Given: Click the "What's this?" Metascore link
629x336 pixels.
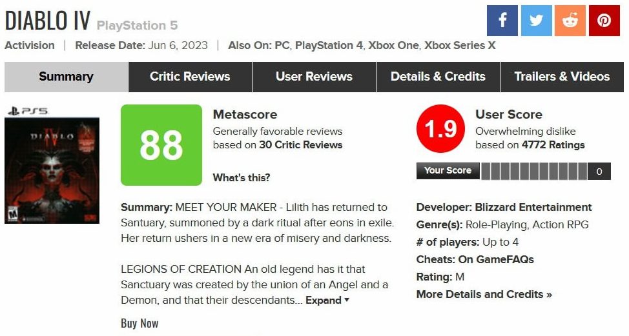Looking at the screenshot, I should coord(242,177).
